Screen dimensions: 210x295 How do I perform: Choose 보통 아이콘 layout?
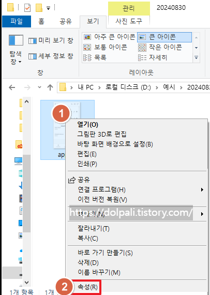pos(106,47)
